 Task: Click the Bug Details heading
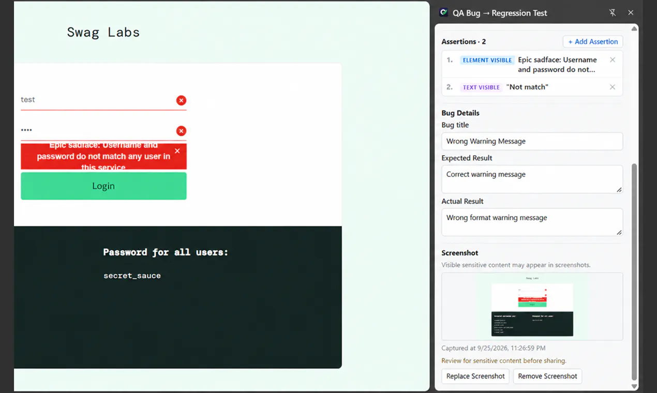(460, 113)
